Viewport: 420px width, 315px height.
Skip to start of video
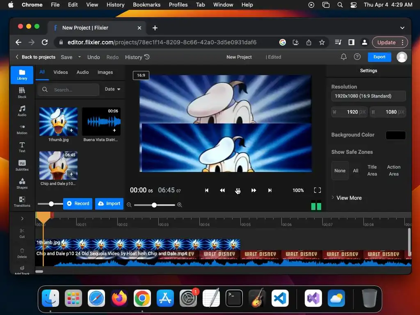207,190
